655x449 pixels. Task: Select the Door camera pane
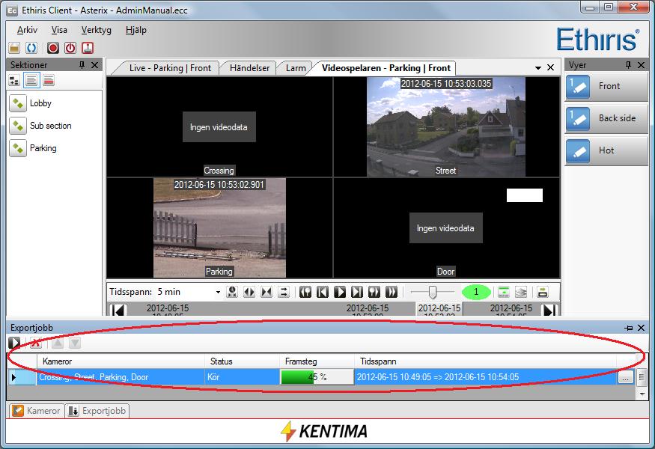[447, 228]
